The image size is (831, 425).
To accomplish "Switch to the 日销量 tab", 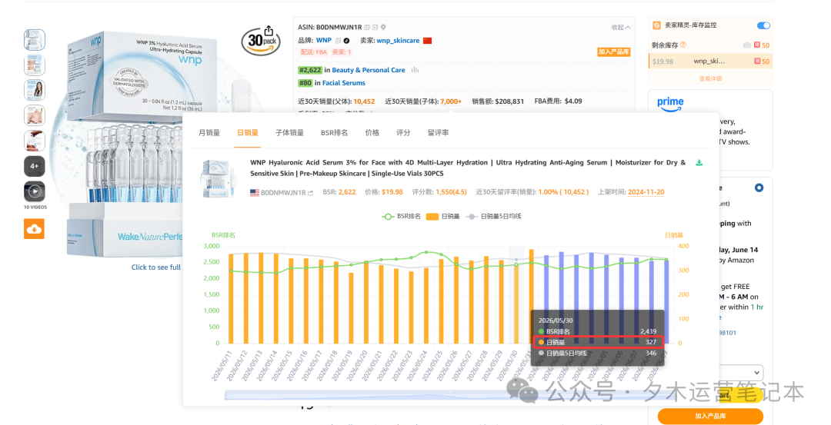I will point(248,133).
